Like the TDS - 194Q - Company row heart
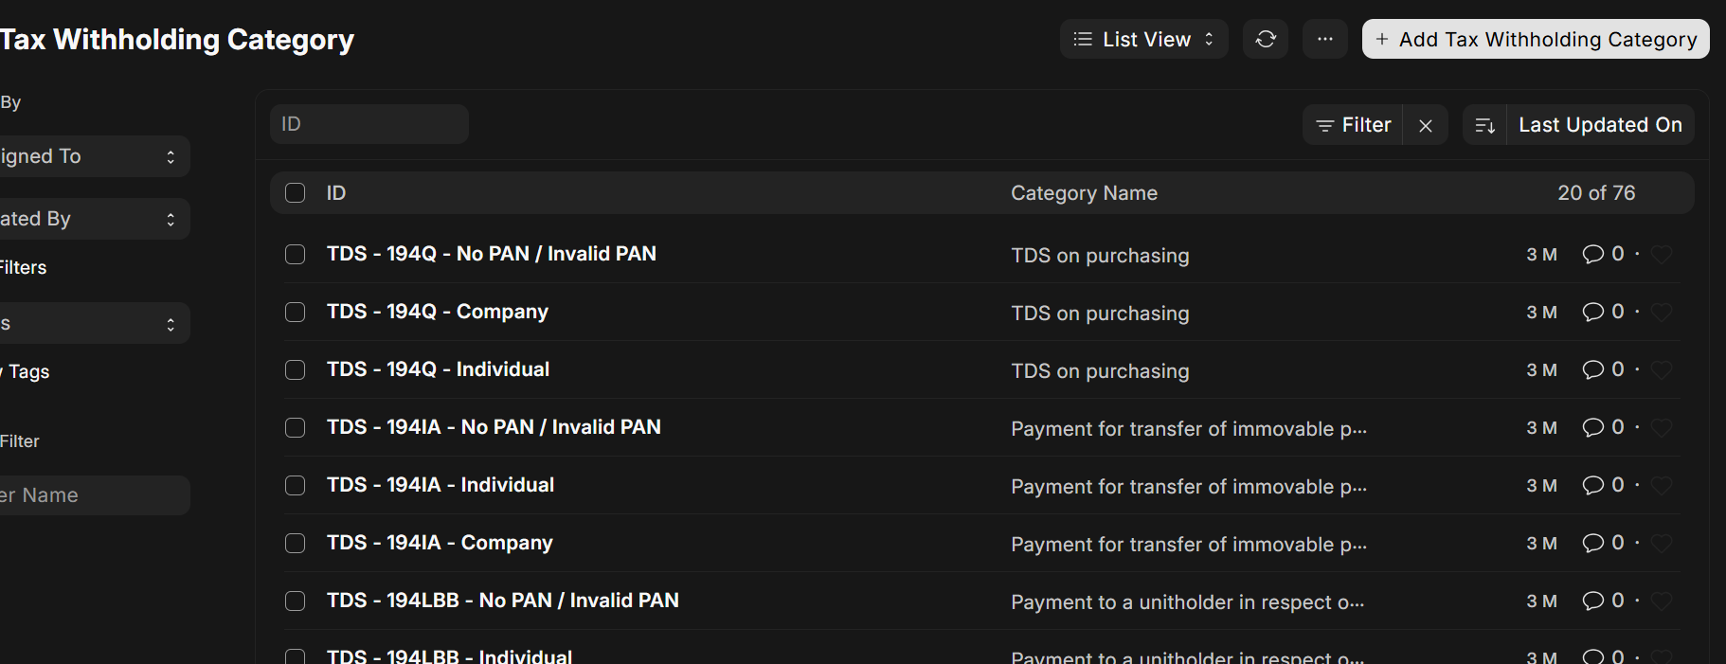Viewport: 1726px width, 664px height. coord(1662,312)
